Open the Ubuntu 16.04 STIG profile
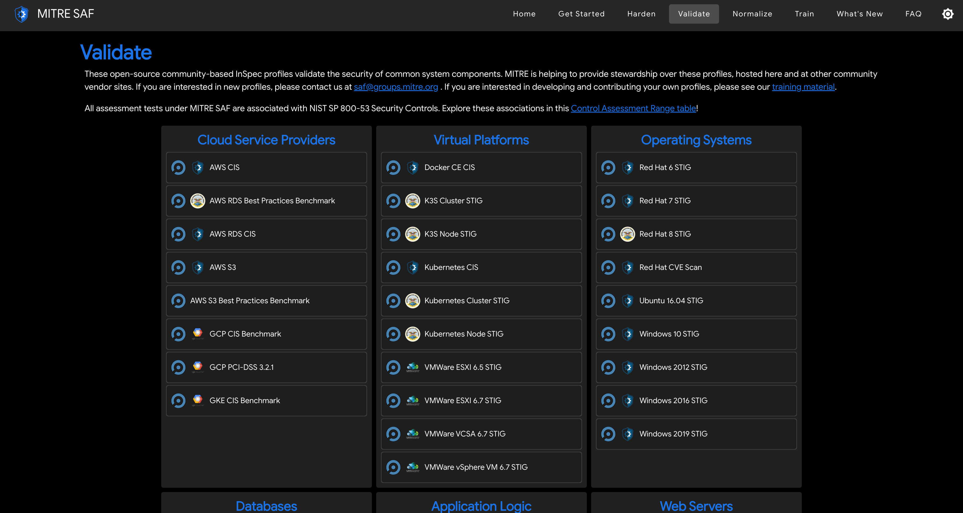 point(696,301)
